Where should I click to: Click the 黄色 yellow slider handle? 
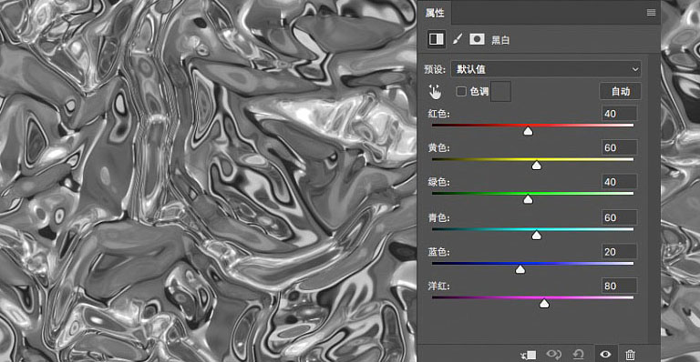(x=537, y=166)
